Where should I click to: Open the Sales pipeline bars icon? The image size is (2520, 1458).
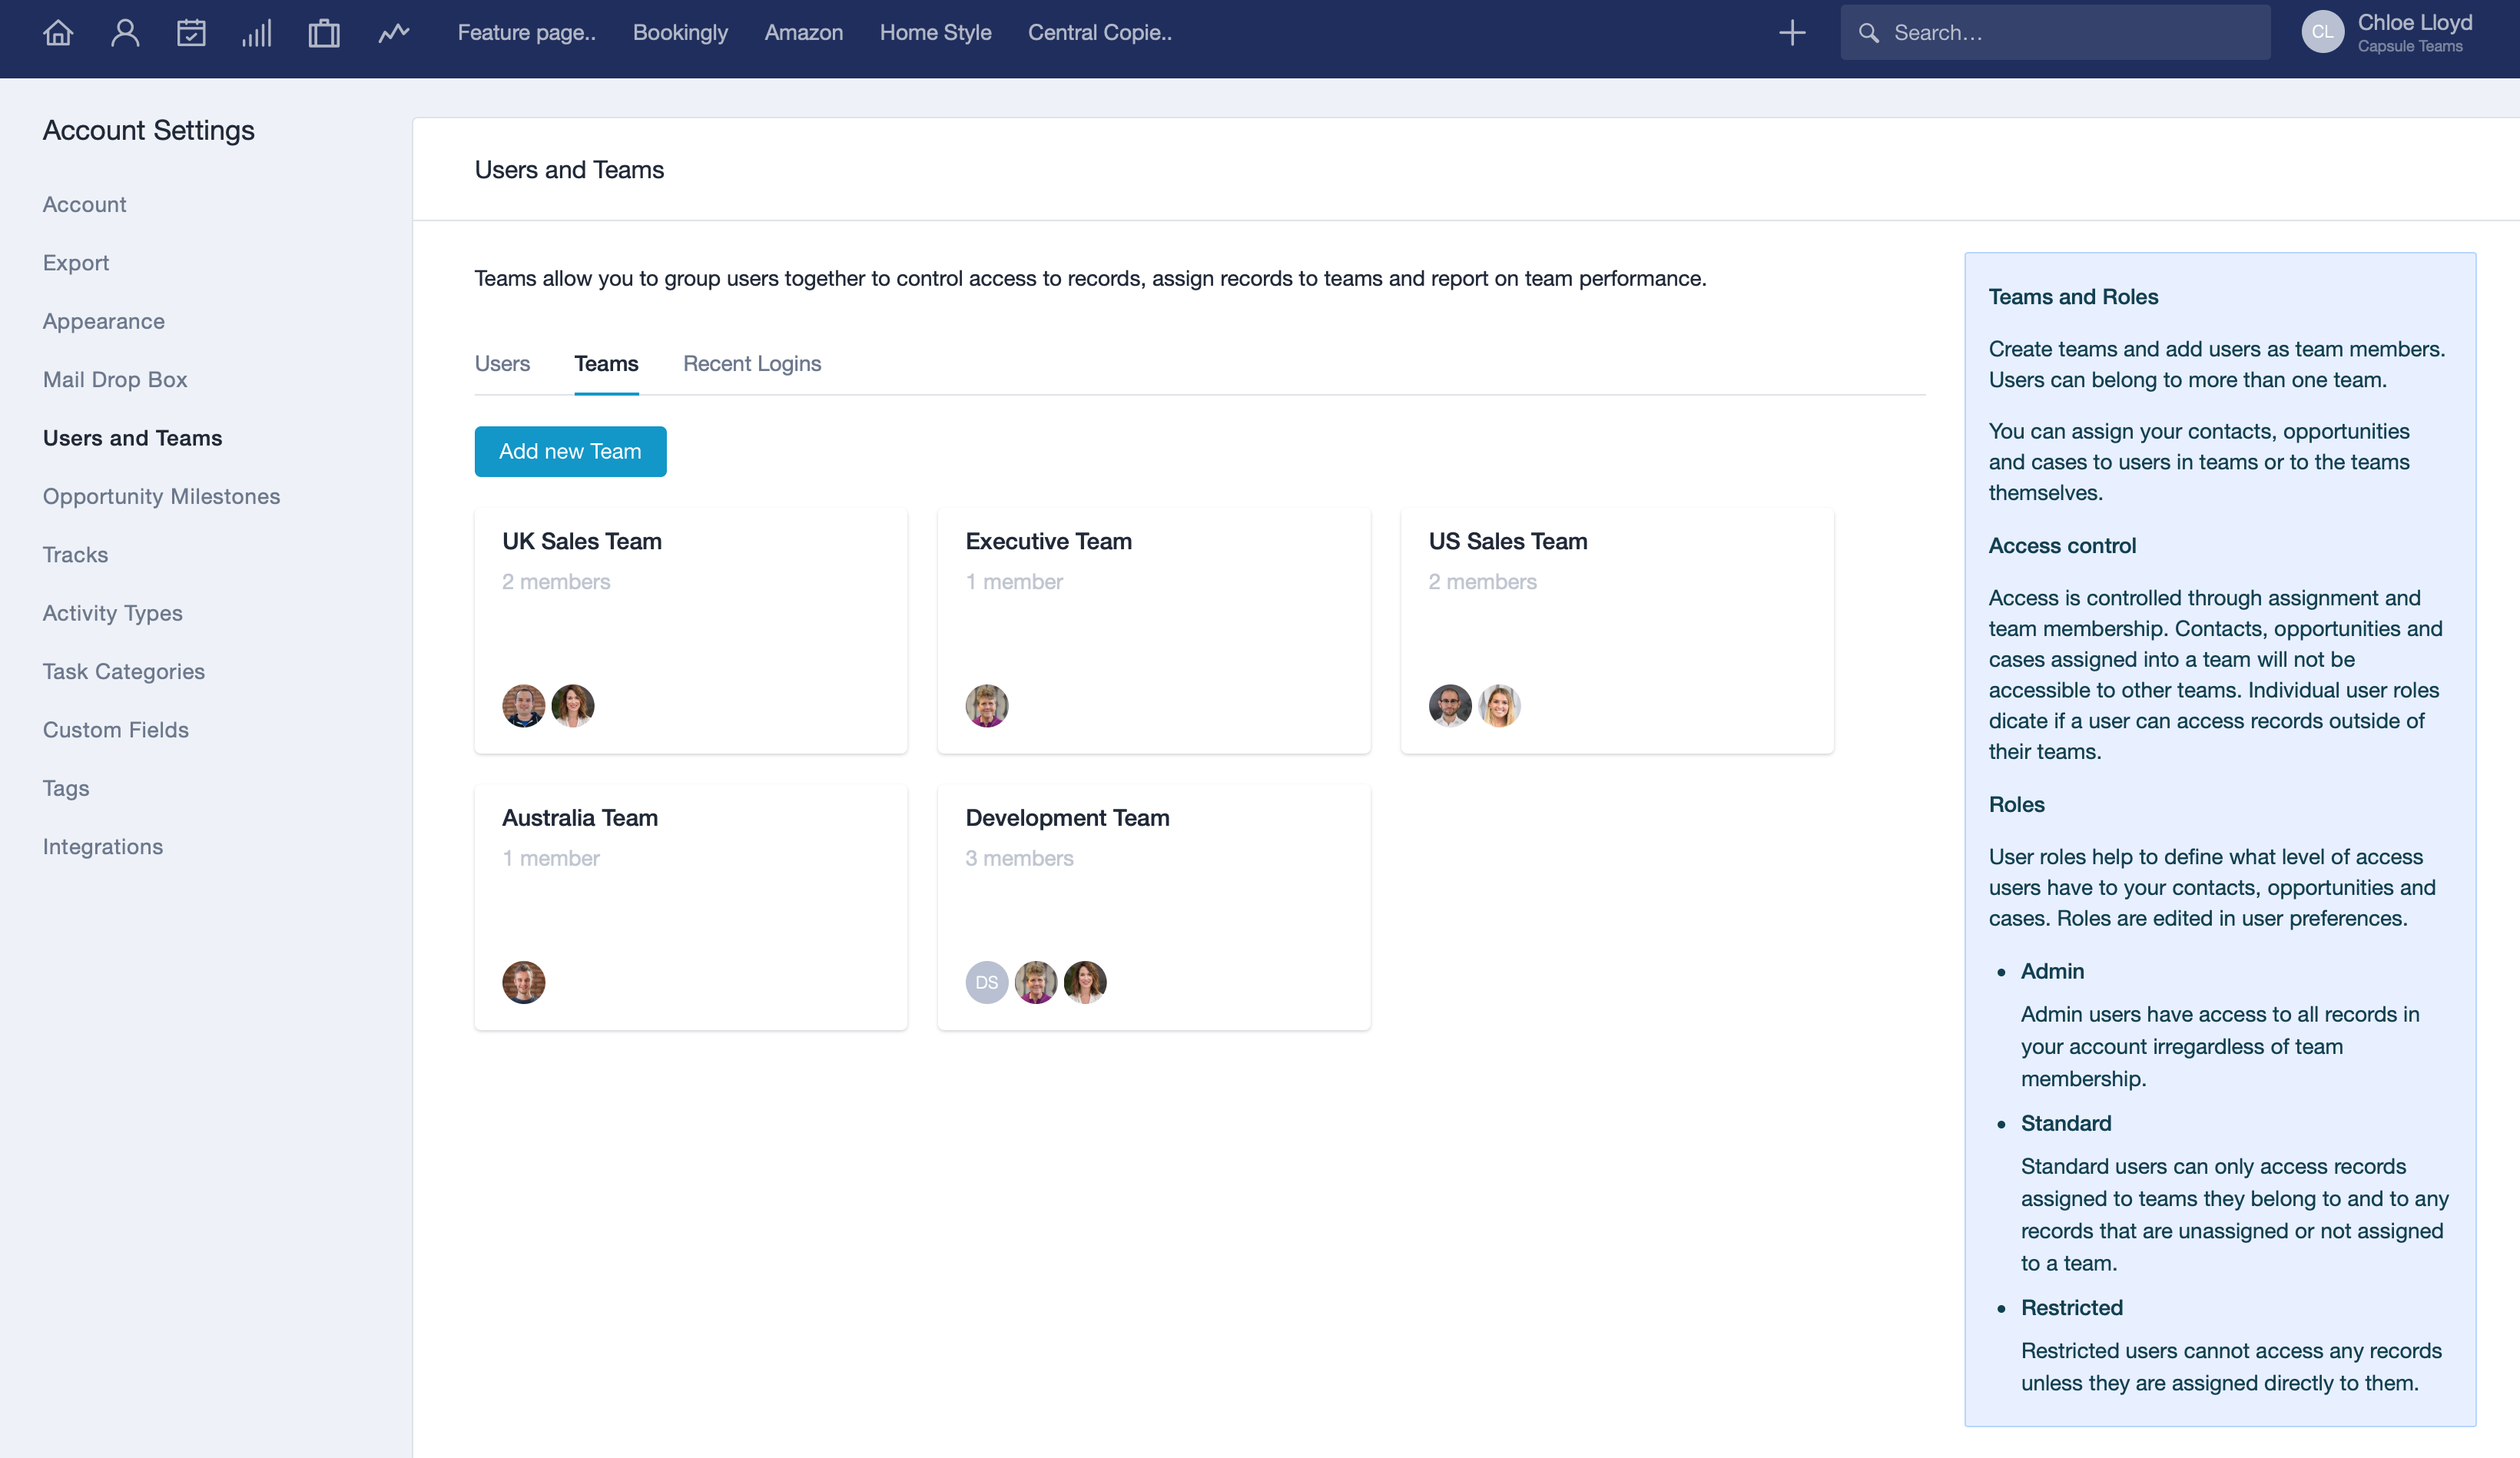click(x=257, y=33)
